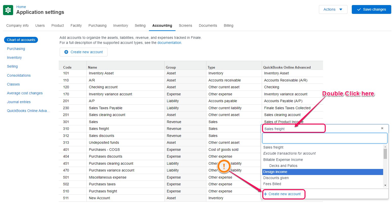Select the highlighted Design income option
Viewport: 392px width, 203px height.
(x=323, y=172)
